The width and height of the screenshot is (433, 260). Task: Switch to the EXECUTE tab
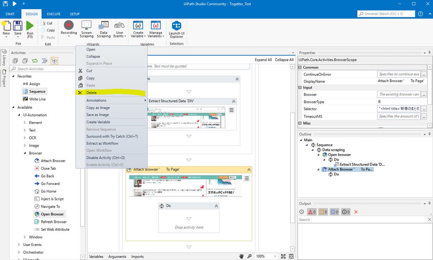point(54,14)
